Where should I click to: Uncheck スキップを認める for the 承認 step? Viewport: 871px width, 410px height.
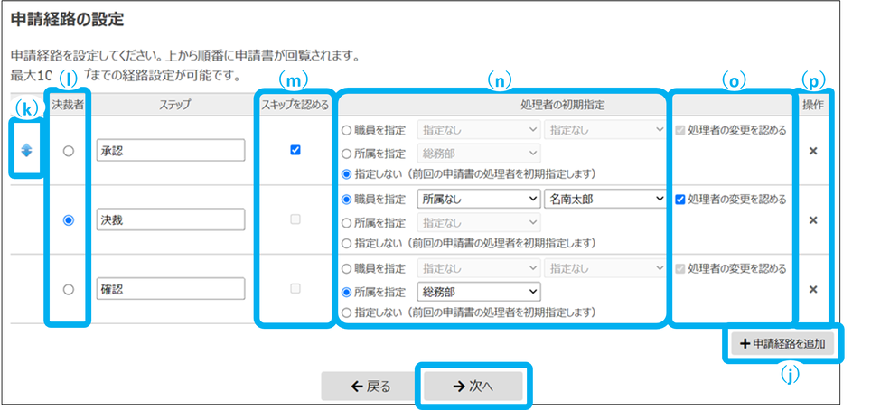coord(295,151)
